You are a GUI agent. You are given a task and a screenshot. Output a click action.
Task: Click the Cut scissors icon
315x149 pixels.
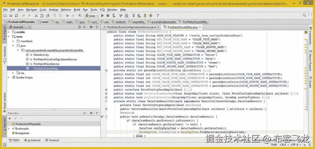tap(36, 16)
